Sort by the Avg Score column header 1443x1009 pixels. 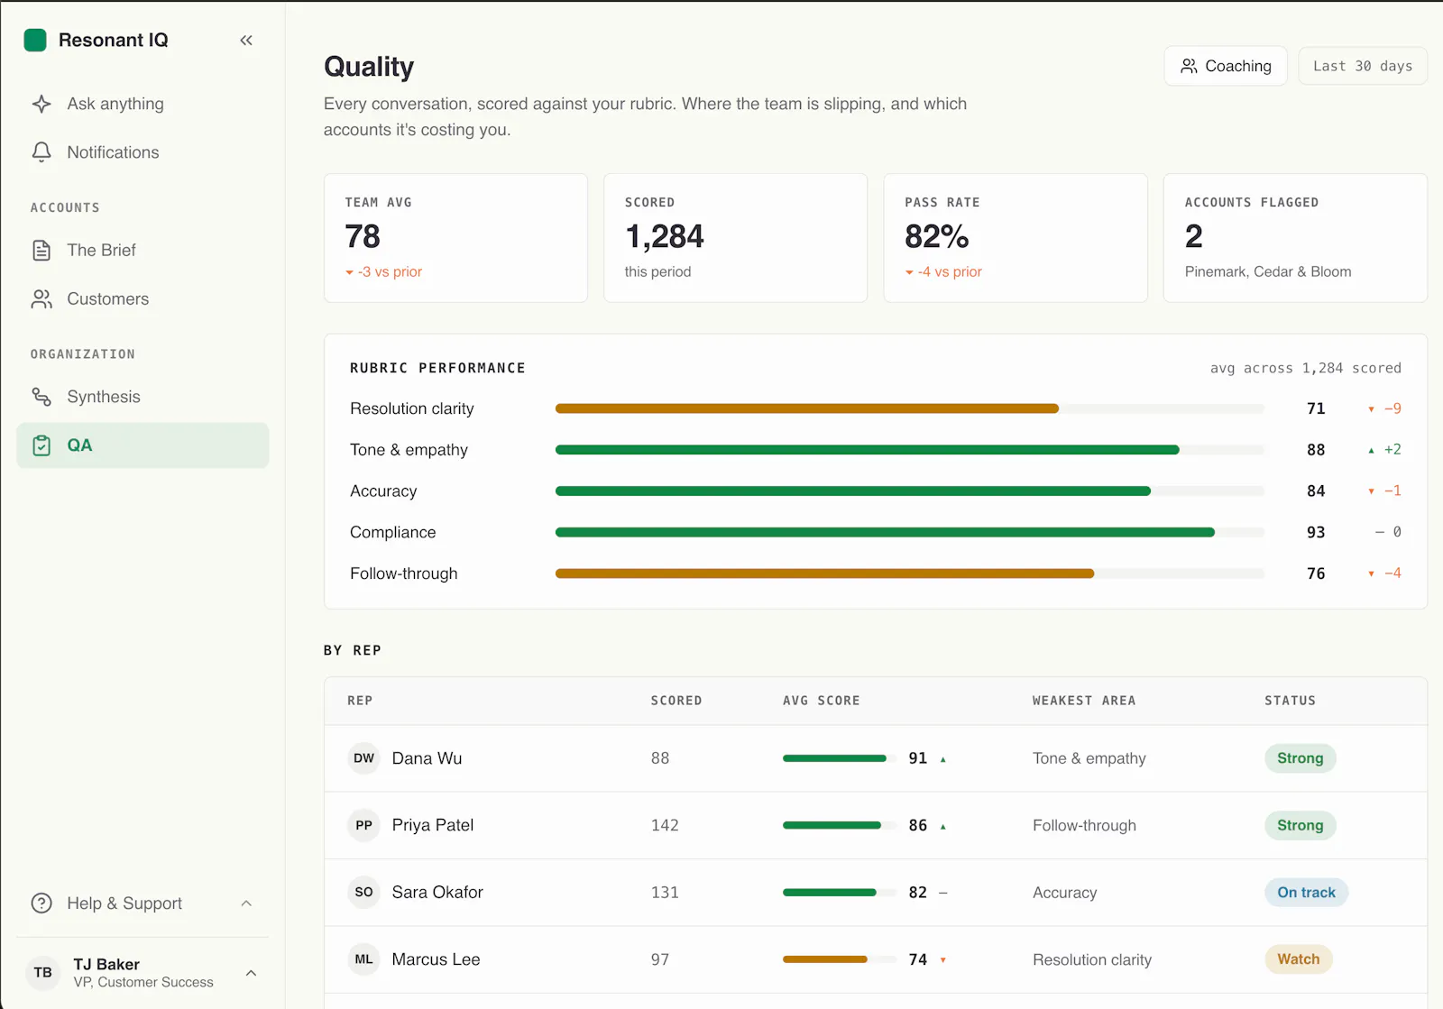tap(821, 701)
